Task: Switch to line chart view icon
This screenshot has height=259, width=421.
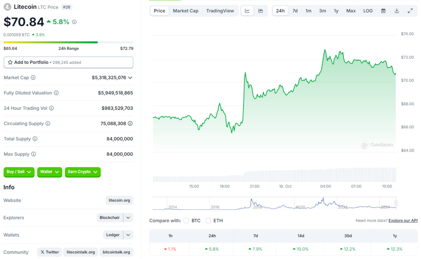Action: coord(247,11)
